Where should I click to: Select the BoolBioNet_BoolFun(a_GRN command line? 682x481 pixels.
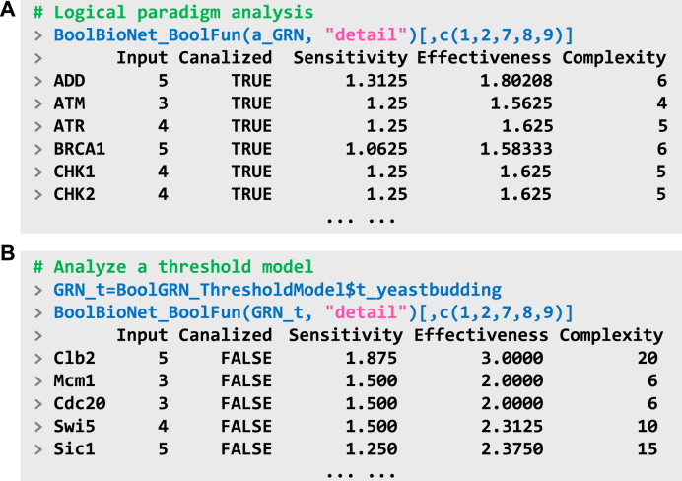click(313, 34)
